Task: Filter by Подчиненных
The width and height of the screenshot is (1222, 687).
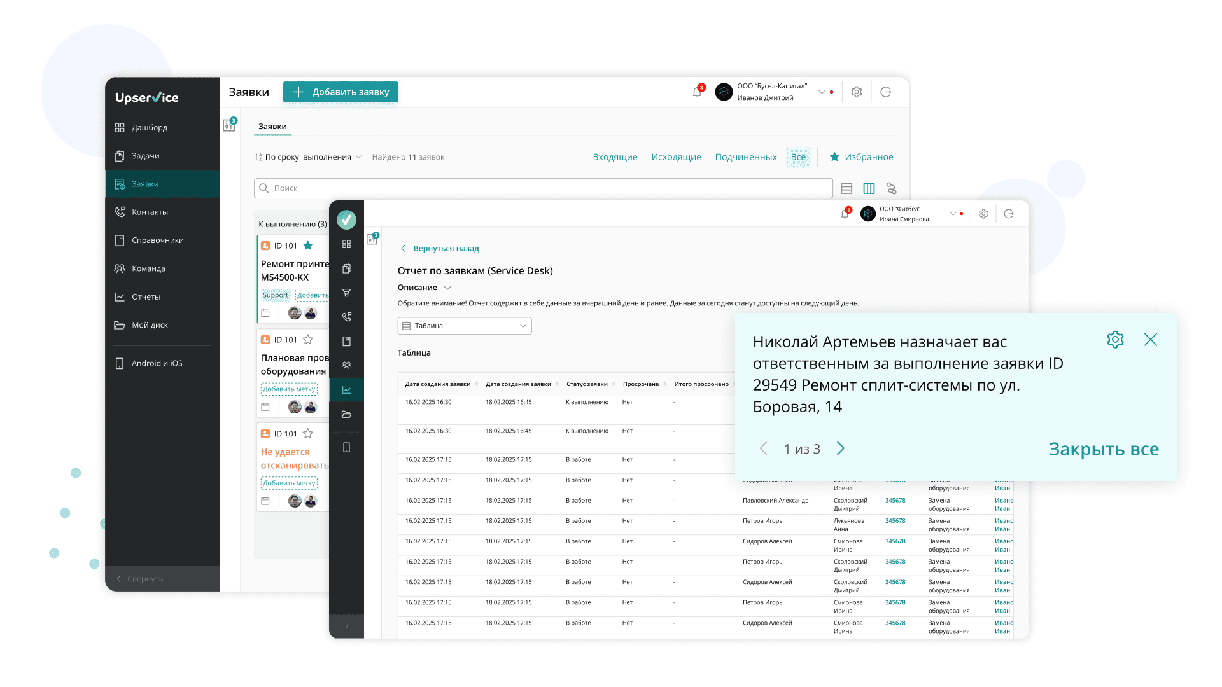Action: 746,157
